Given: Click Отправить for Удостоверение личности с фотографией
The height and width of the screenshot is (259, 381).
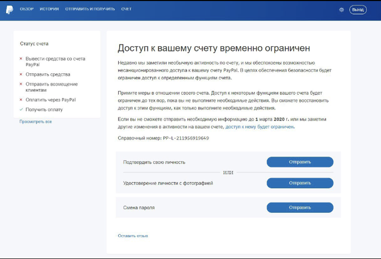Looking at the screenshot, I should coord(300,183).
